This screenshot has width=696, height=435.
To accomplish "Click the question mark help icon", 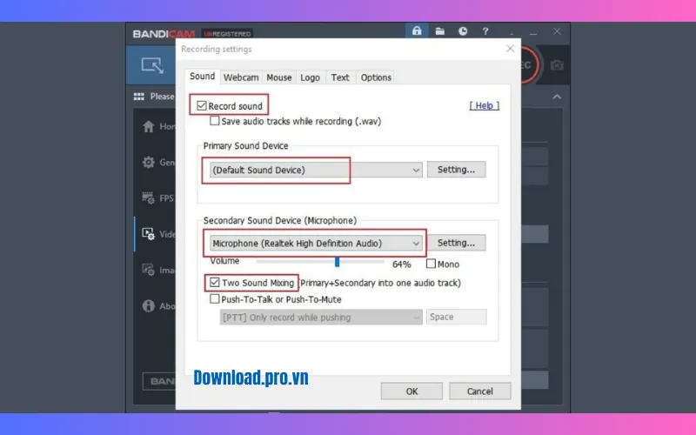I will coord(485,31).
